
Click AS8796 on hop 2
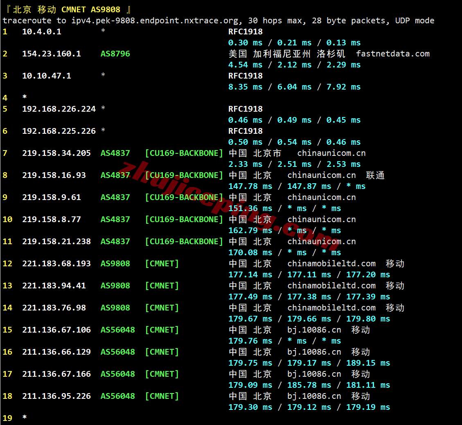coord(115,54)
